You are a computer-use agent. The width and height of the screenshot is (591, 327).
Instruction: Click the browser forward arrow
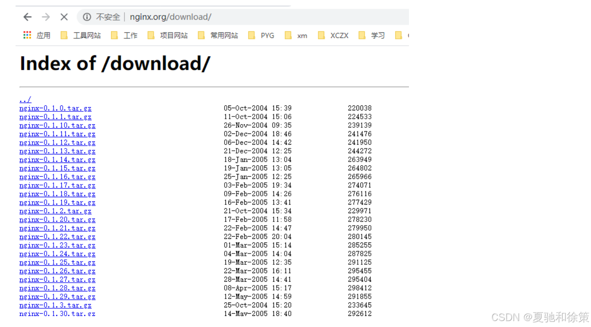pyautogui.click(x=46, y=17)
